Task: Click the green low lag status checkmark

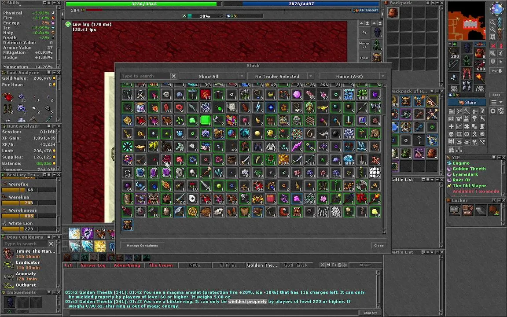Action: pyautogui.click(x=68, y=24)
